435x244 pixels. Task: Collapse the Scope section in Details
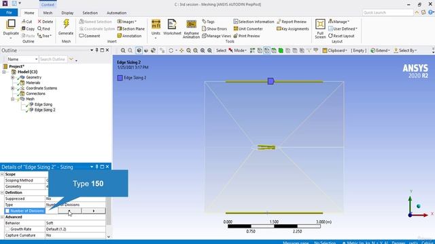click(2, 174)
